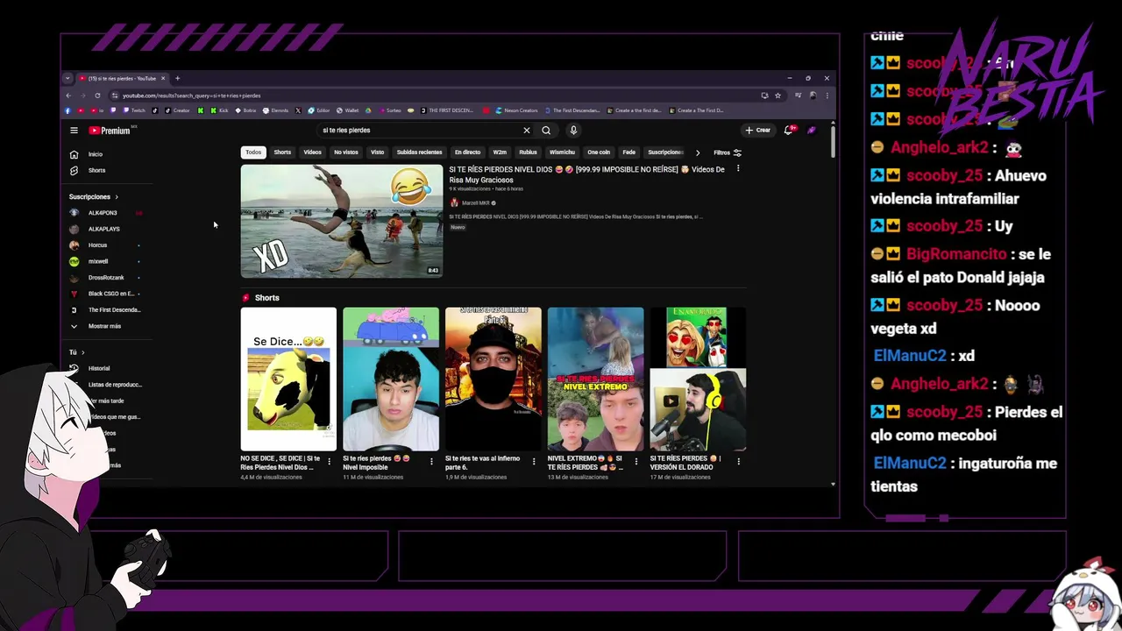Open the YouTube hamburger guide menu
This screenshot has height=631, width=1122.
(x=74, y=131)
